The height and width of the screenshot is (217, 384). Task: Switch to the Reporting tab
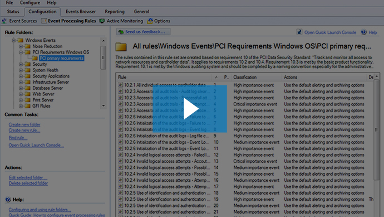click(x=115, y=12)
